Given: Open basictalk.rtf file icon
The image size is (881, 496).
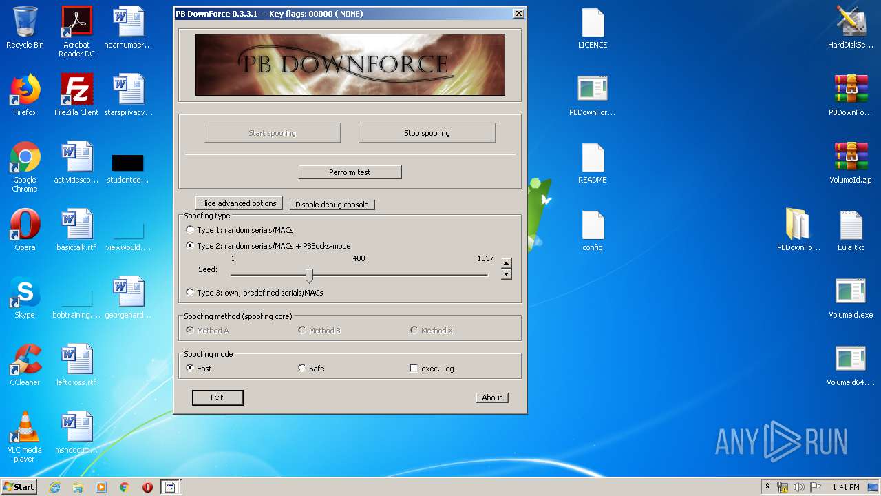Looking at the screenshot, I should (x=76, y=230).
